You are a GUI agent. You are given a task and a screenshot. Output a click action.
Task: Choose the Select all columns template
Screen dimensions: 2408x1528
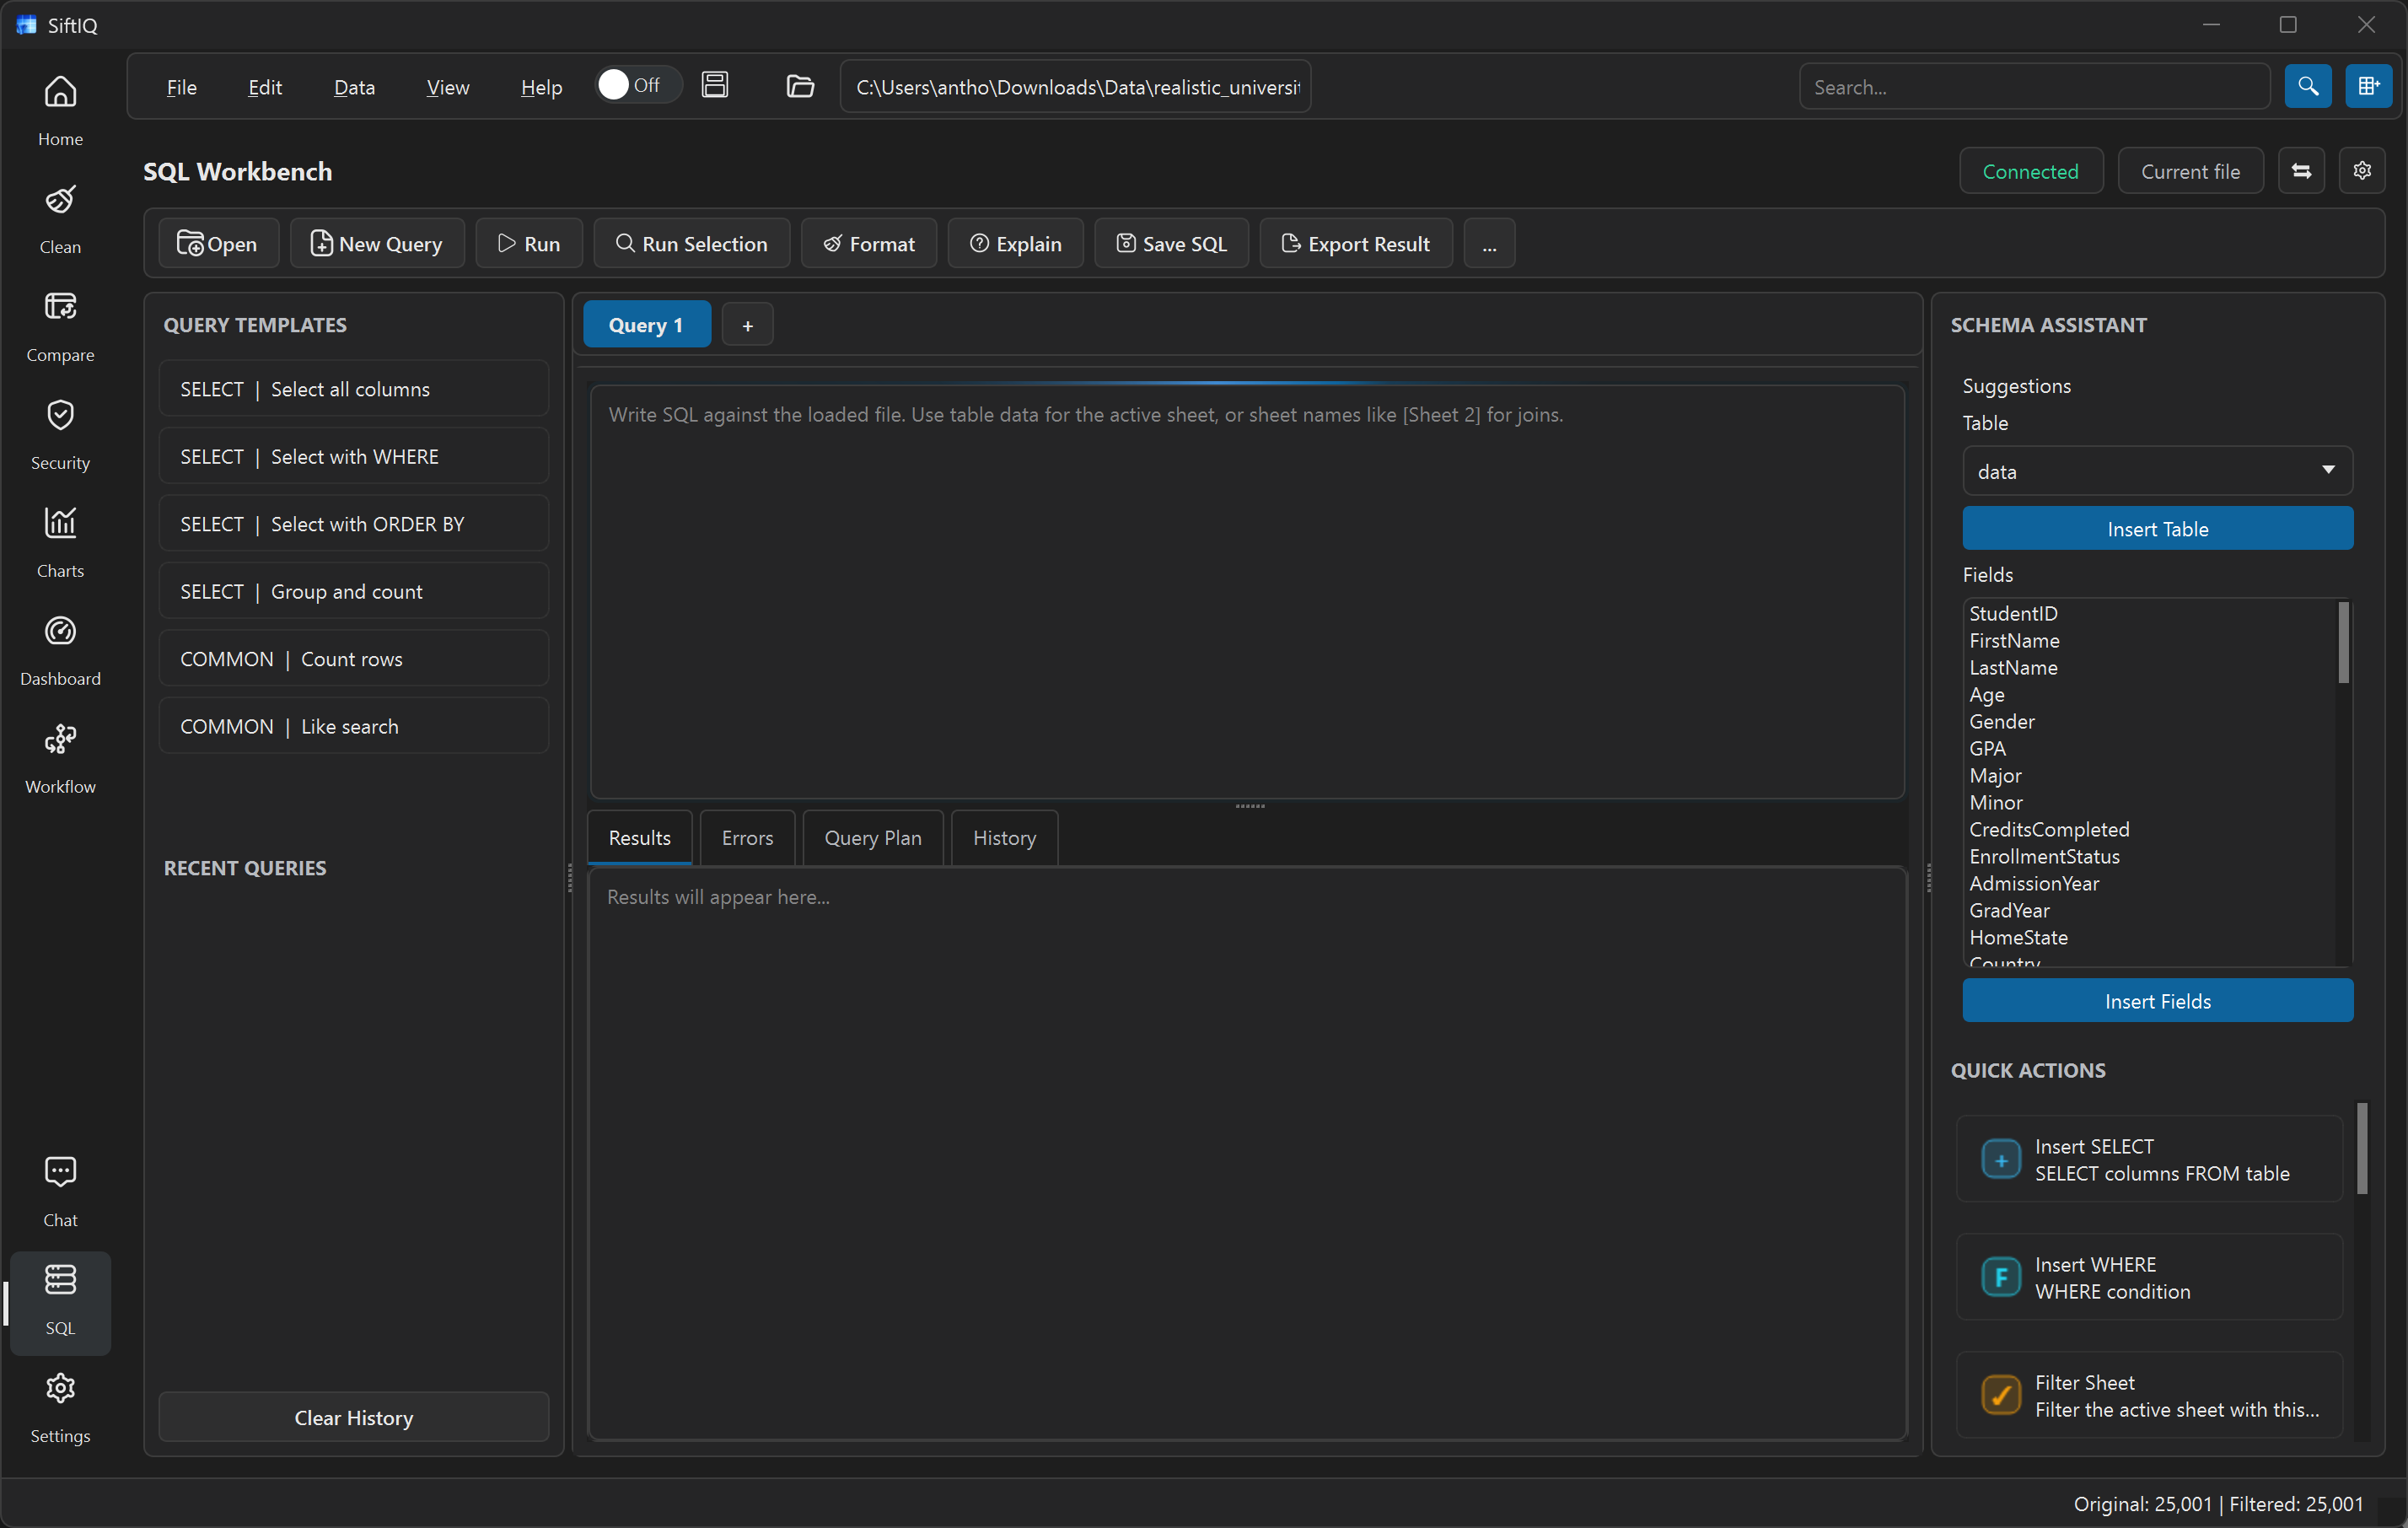click(353, 388)
